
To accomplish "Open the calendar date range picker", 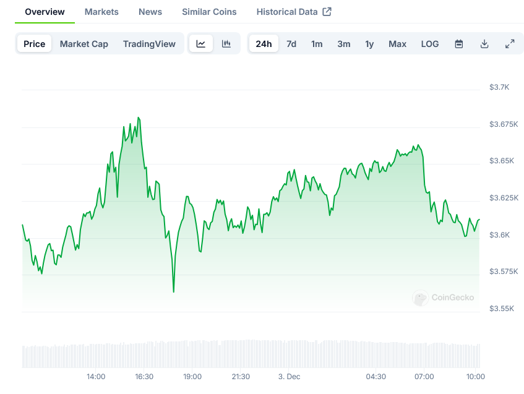I will [x=459, y=44].
